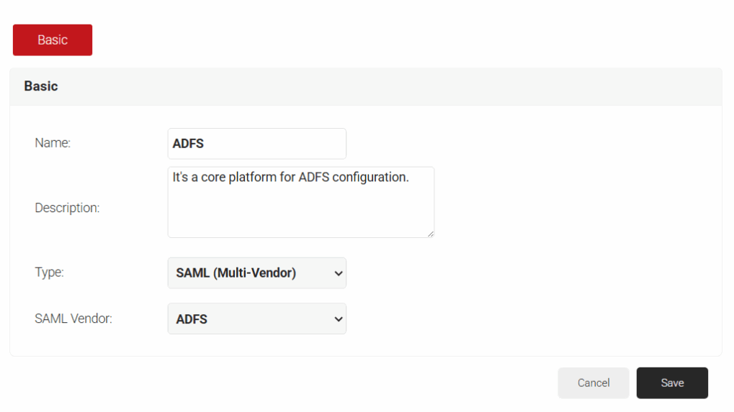Grab the Description textarea resize handle

pyautogui.click(x=430, y=233)
